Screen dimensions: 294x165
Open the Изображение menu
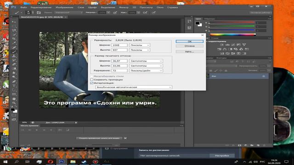tap(64, 7)
